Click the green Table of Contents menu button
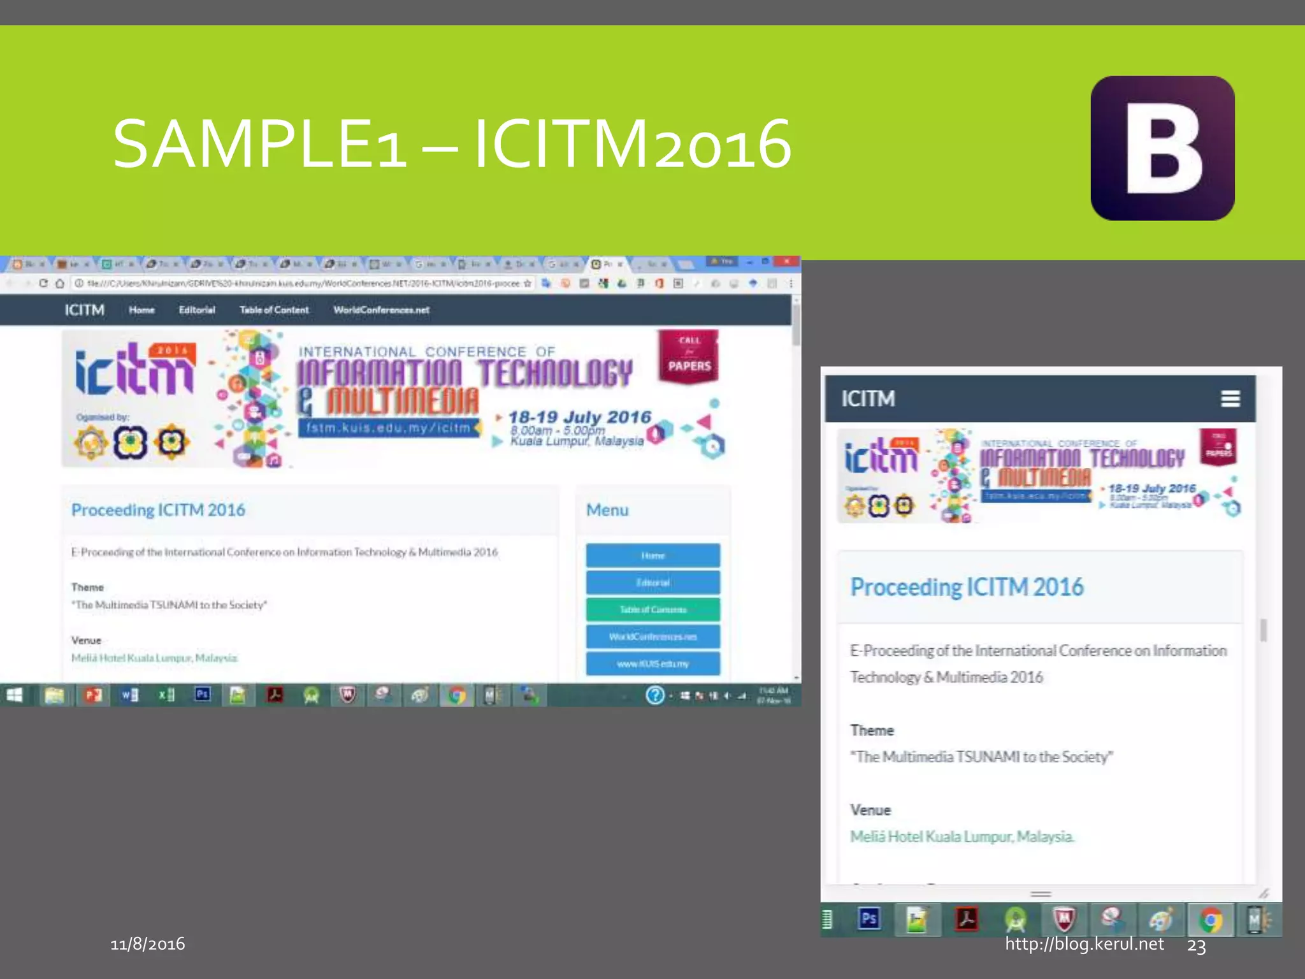 [x=653, y=609]
